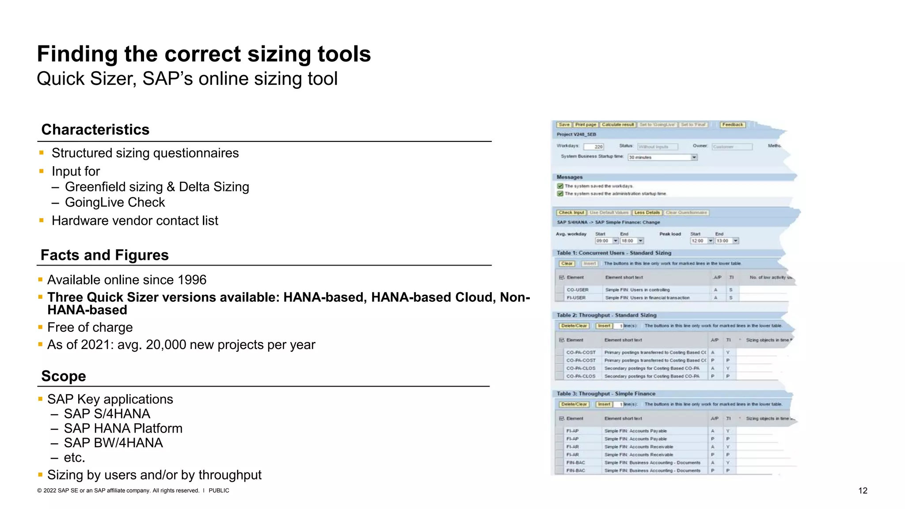Viewport: 905px width, 509px height.
Task: Click the Calculate result button
Action: (x=618, y=125)
